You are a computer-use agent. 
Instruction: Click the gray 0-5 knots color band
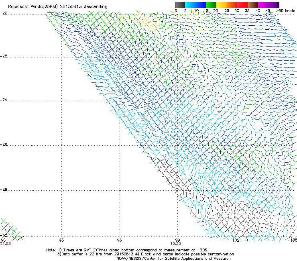(180, 5)
